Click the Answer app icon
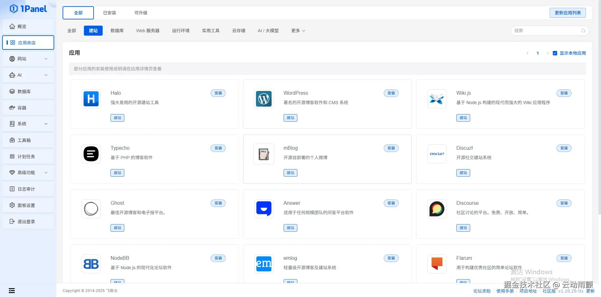 pos(264,209)
